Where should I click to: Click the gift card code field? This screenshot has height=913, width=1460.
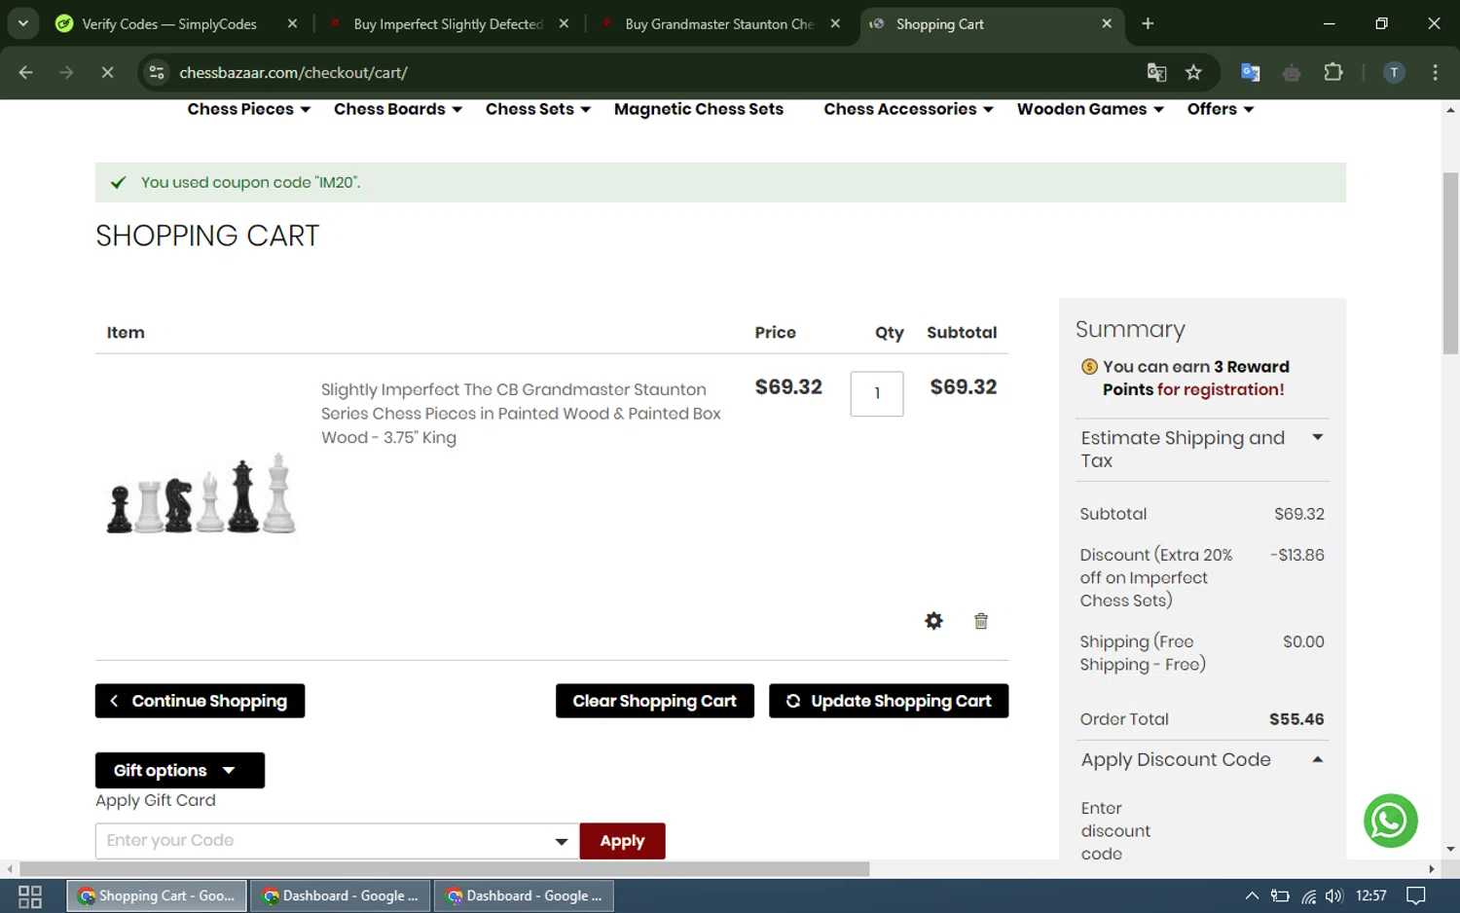(336, 841)
